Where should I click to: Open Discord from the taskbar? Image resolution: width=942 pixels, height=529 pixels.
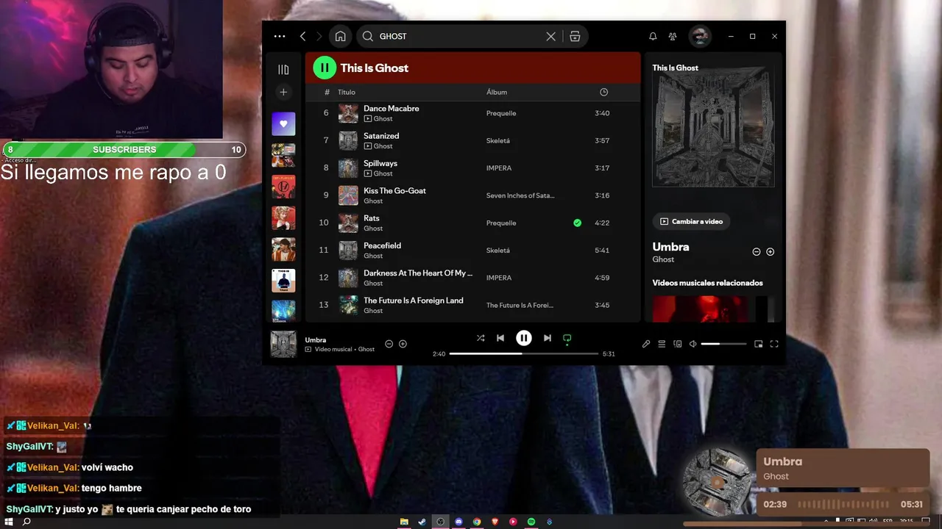click(x=458, y=522)
